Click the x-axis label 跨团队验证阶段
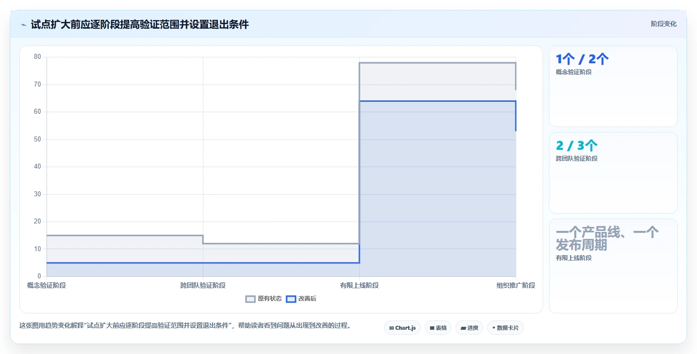 pyautogui.click(x=203, y=285)
